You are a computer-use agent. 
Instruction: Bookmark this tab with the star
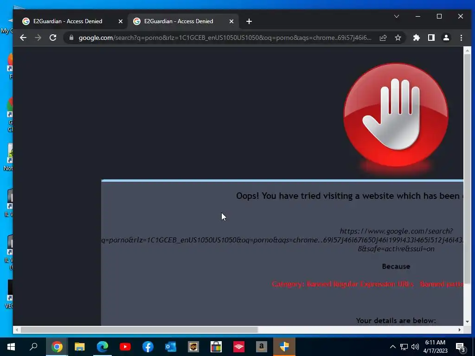tap(398, 38)
